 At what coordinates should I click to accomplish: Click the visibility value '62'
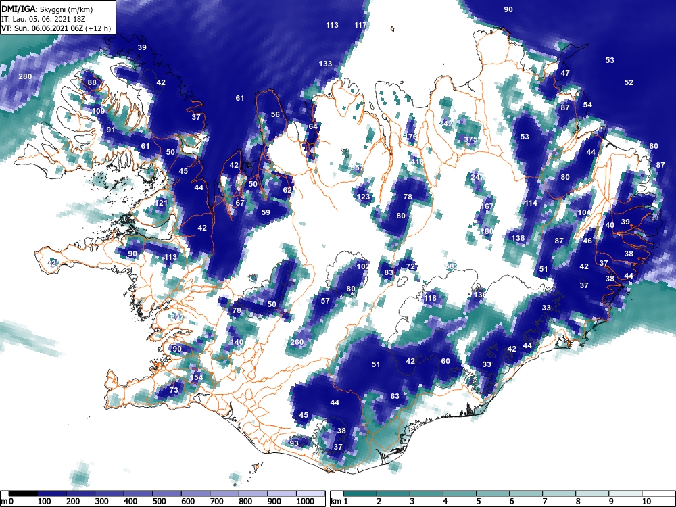click(287, 190)
